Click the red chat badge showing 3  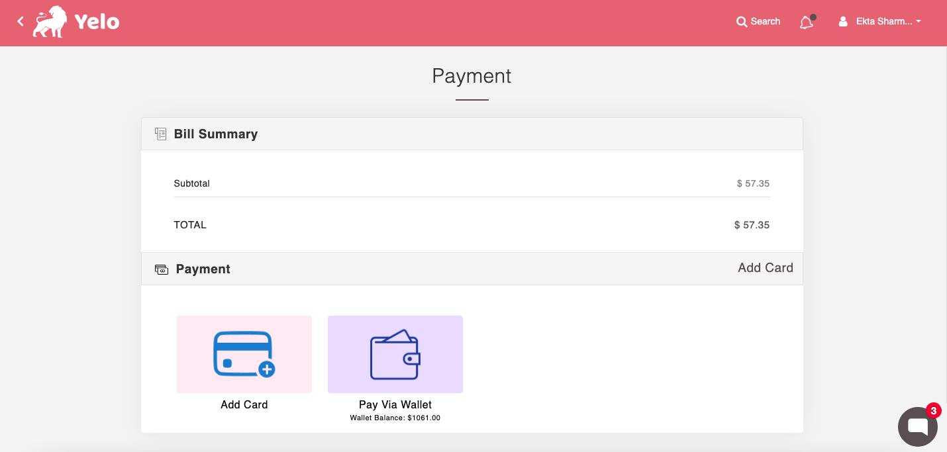click(x=933, y=411)
